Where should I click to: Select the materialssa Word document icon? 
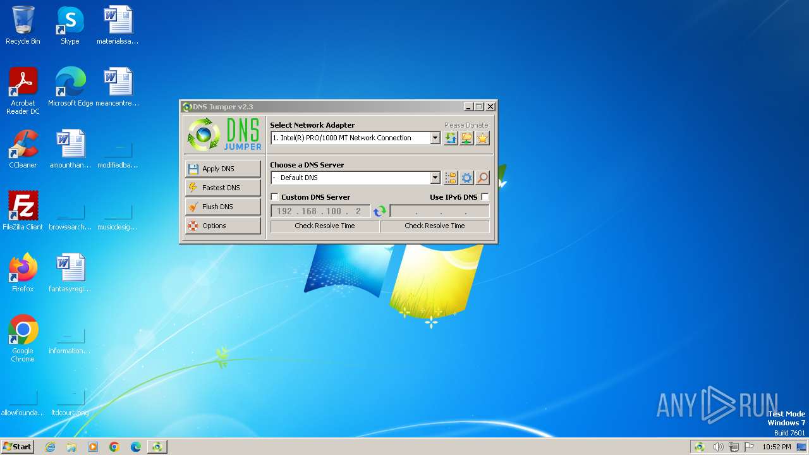(118, 25)
